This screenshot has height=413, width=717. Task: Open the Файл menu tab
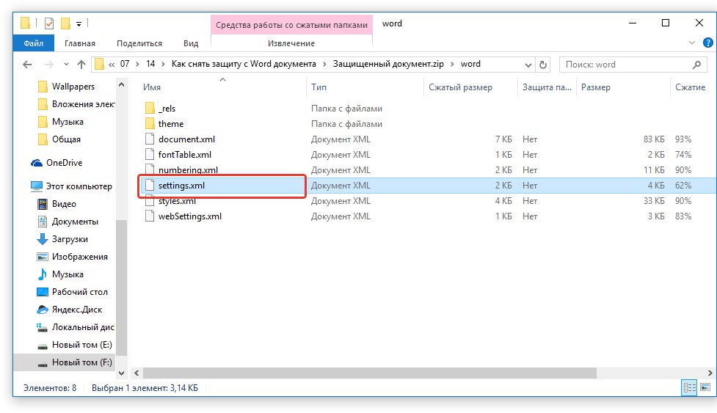click(x=33, y=43)
